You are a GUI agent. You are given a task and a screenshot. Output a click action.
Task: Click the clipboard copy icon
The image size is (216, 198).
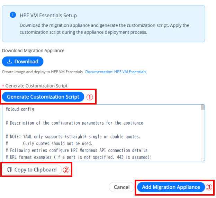pyautogui.click(x=9, y=170)
